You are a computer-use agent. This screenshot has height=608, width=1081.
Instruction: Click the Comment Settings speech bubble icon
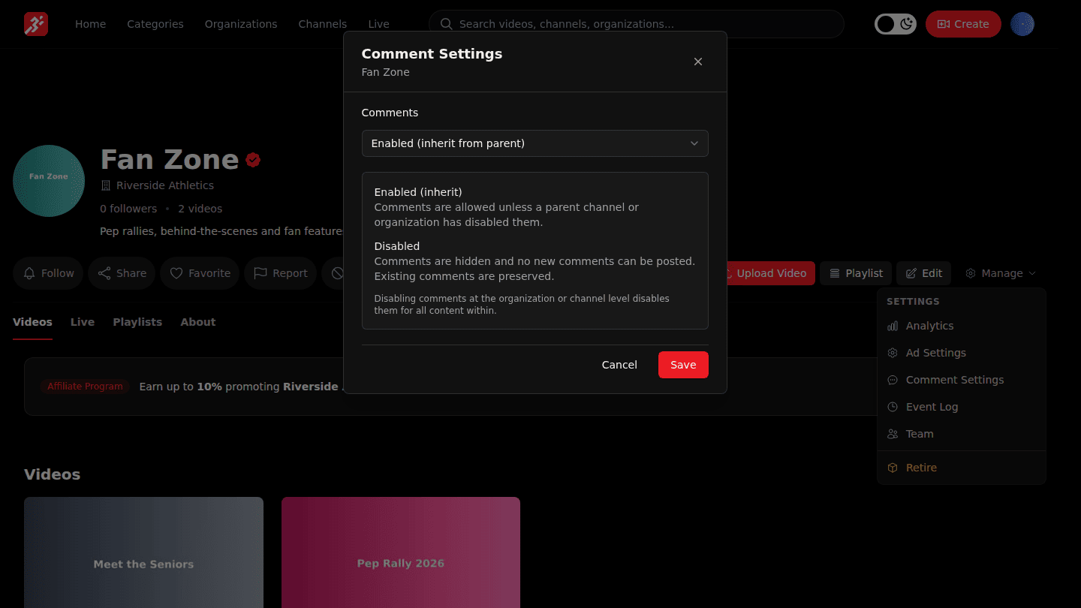pyautogui.click(x=893, y=380)
